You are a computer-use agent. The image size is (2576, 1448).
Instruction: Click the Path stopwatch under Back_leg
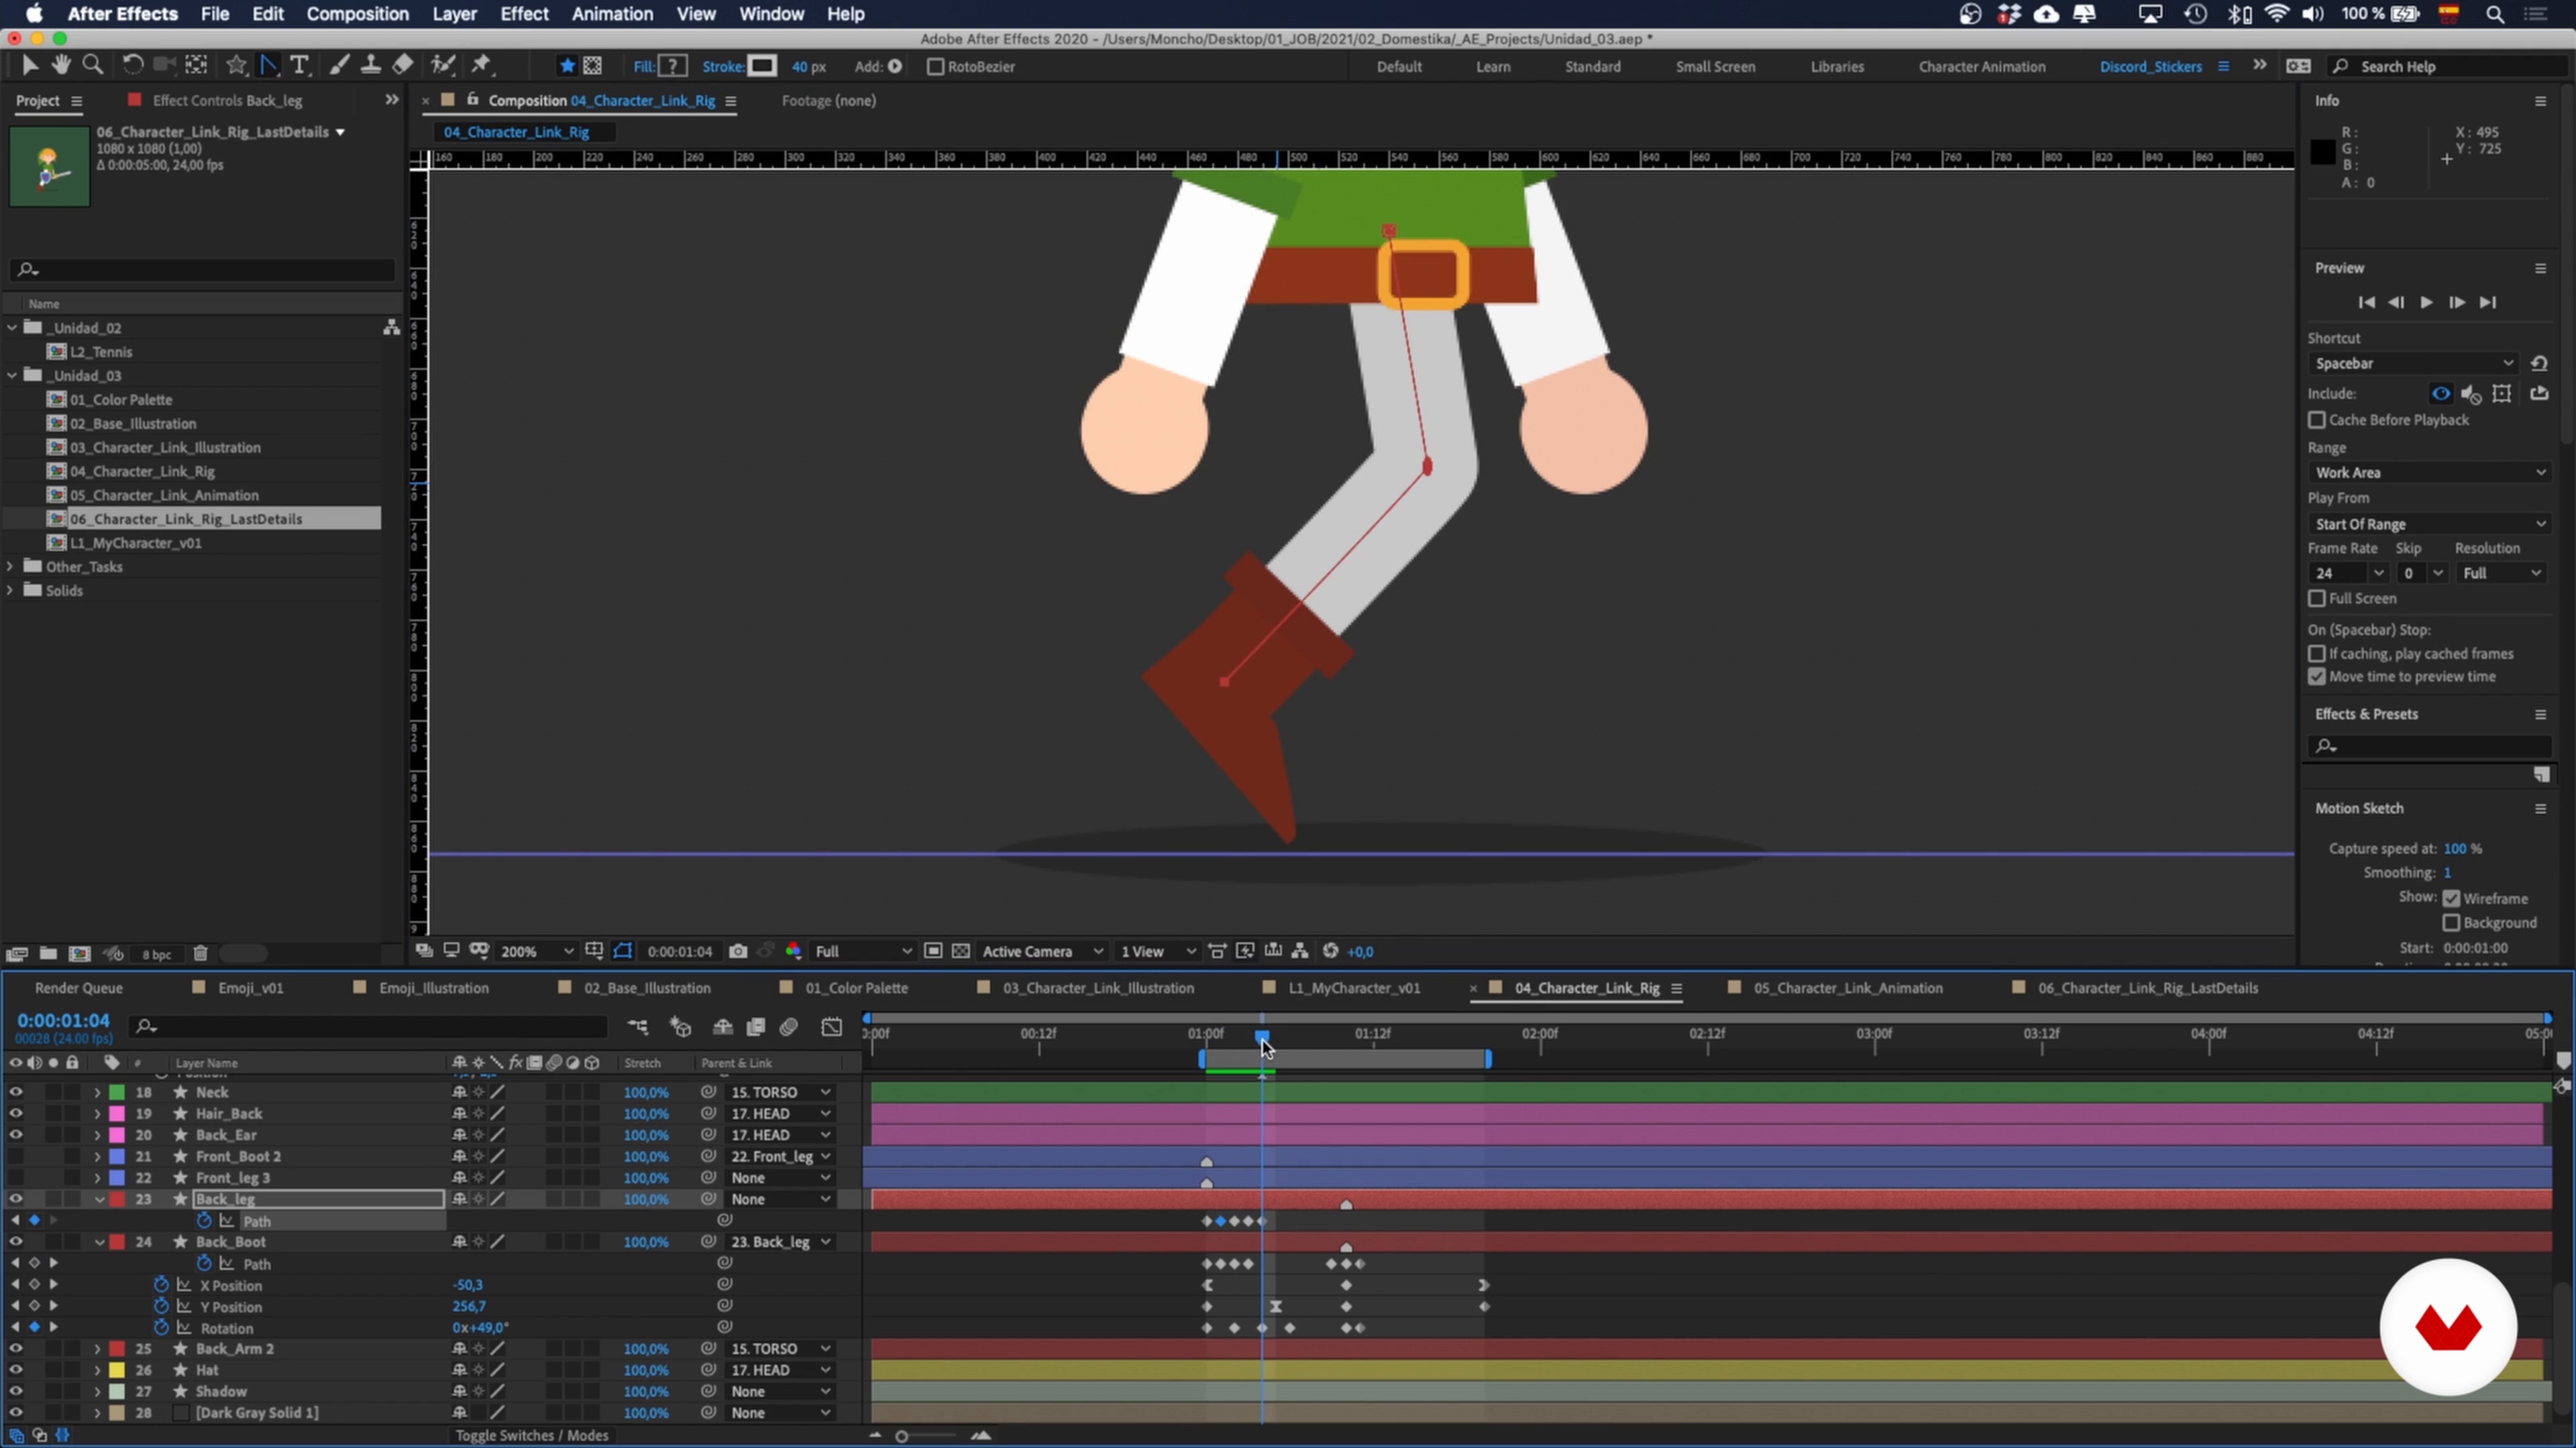click(204, 1220)
